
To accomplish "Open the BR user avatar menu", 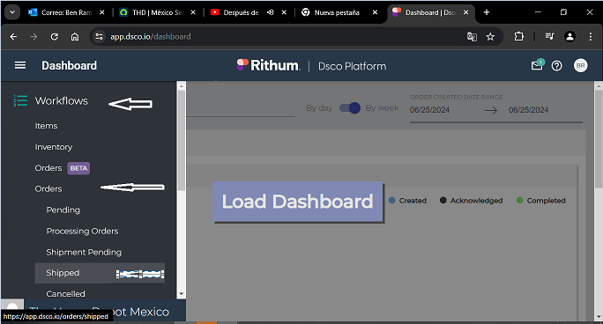I will coord(580,66).
